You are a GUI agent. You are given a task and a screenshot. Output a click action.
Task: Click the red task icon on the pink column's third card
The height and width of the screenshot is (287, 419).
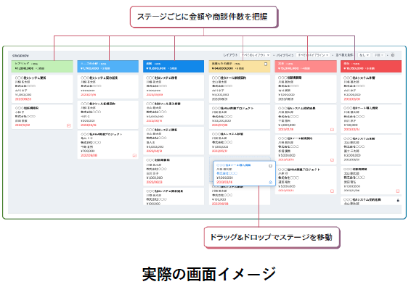(332, 160)
